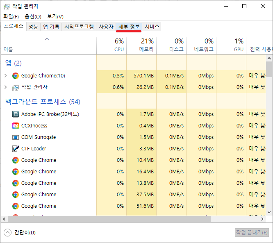Click the 3.3MB memory value
273x243 pixels.
(147, 149)
